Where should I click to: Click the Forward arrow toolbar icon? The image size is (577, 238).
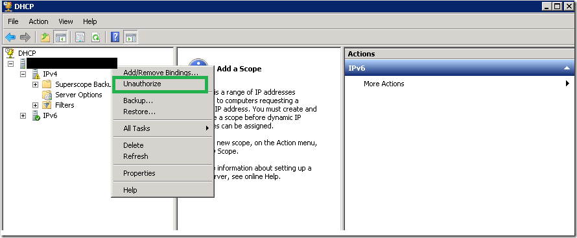click(x=25, y=37)
